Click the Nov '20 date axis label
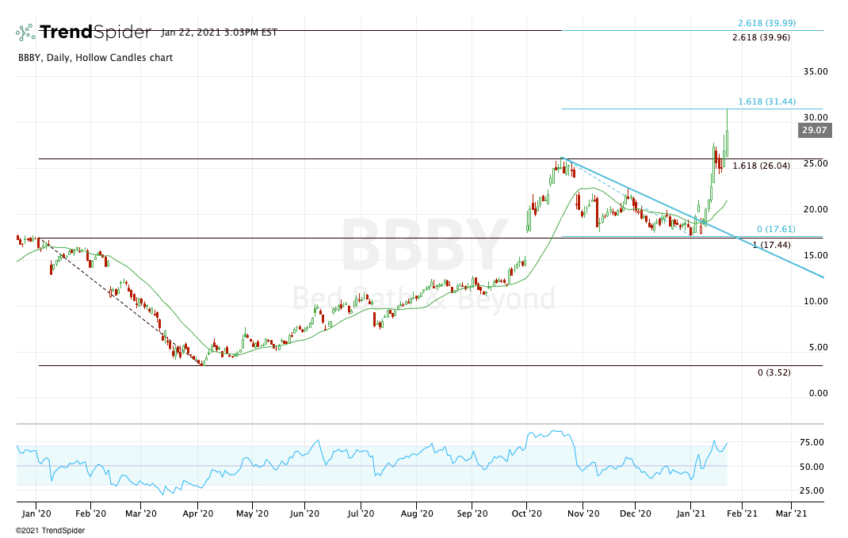 [583, 513]
